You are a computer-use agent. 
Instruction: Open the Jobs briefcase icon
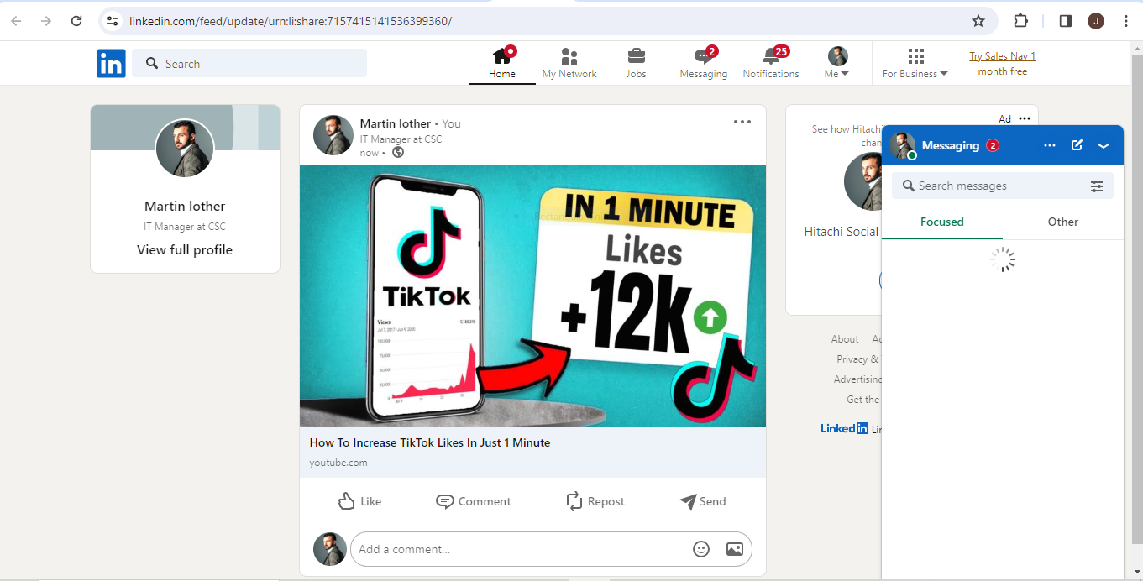click(x=637, y=56)
